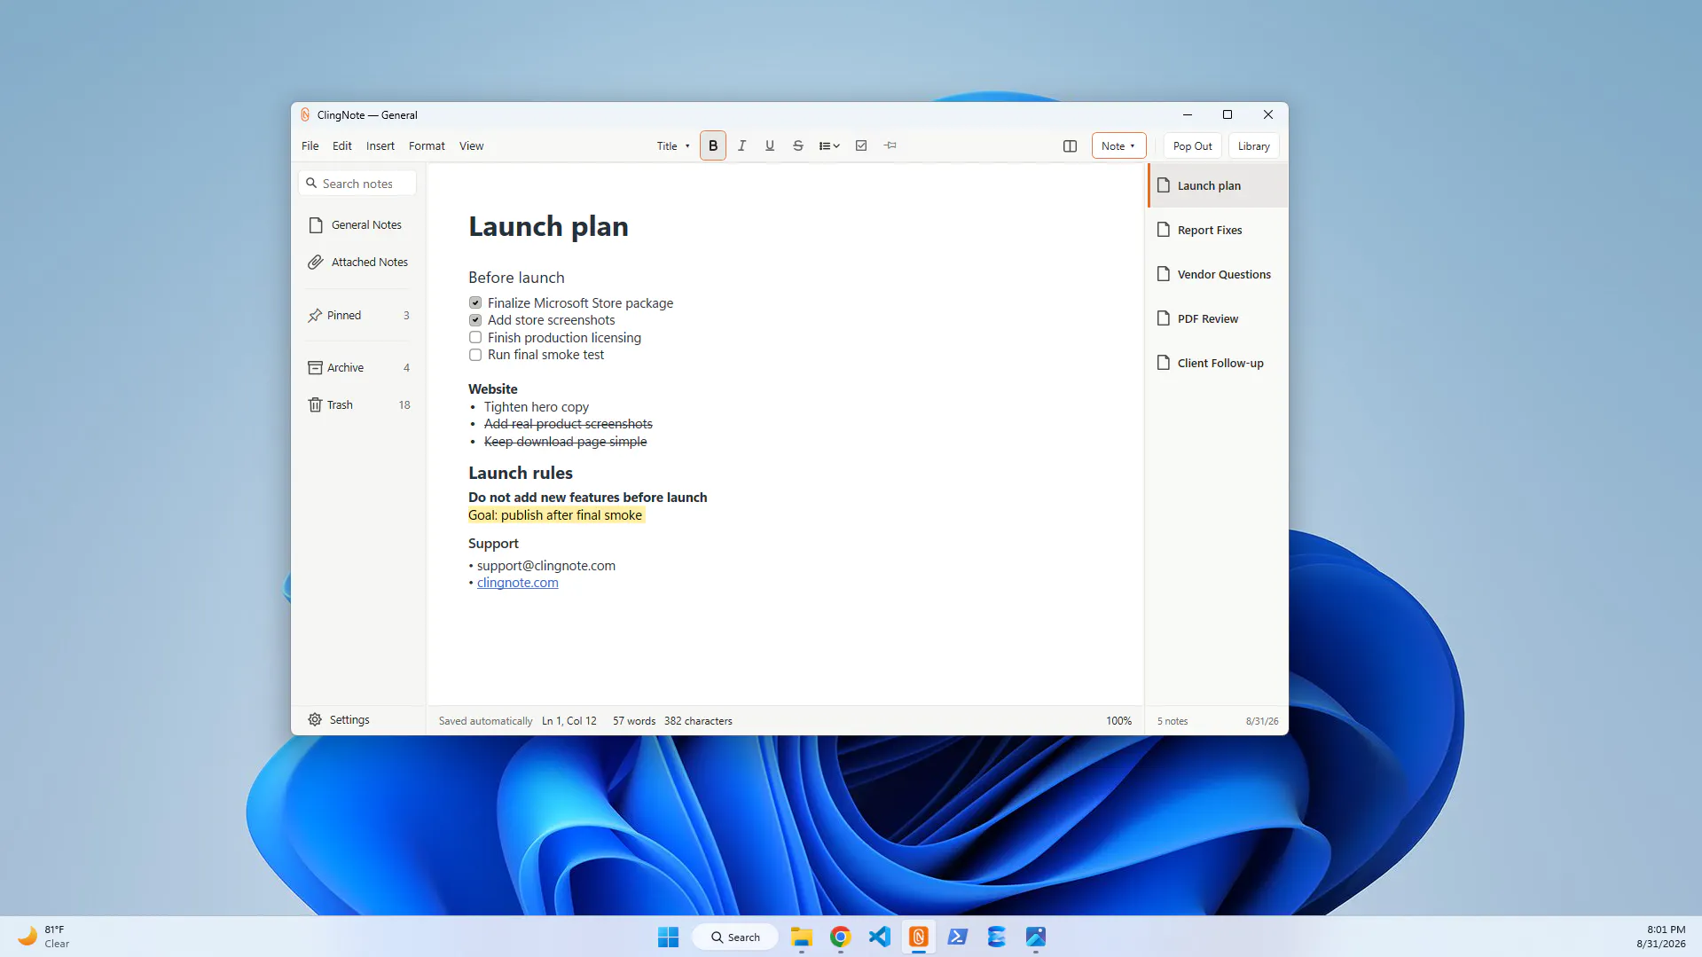Click the 100% zoom level in status bar

click(x=1118, y=721)
